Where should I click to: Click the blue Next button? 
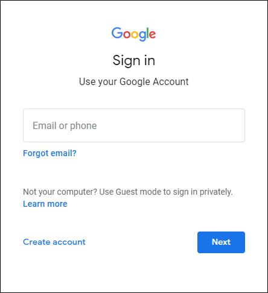(x=221, y=242)
